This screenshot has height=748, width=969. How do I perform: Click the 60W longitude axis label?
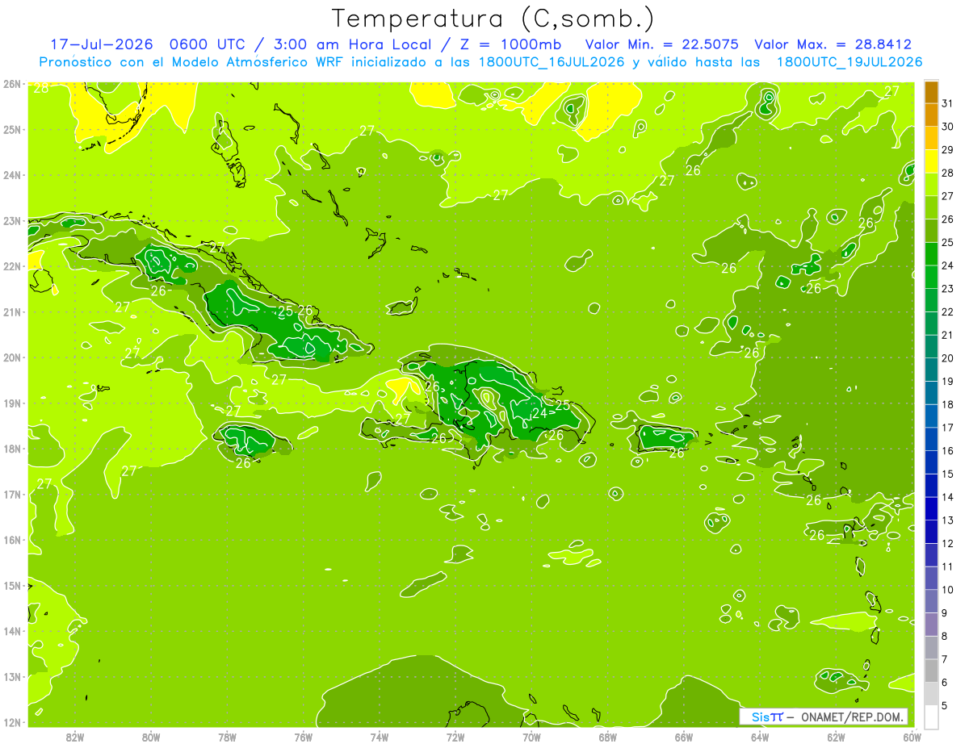[912, 737]
